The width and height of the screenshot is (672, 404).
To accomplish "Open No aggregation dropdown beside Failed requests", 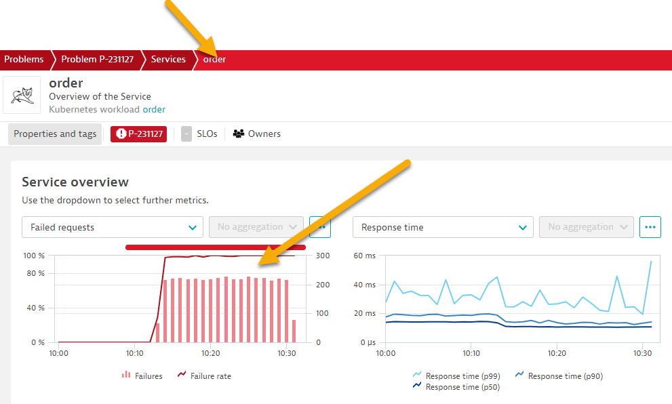I will 256,227.
